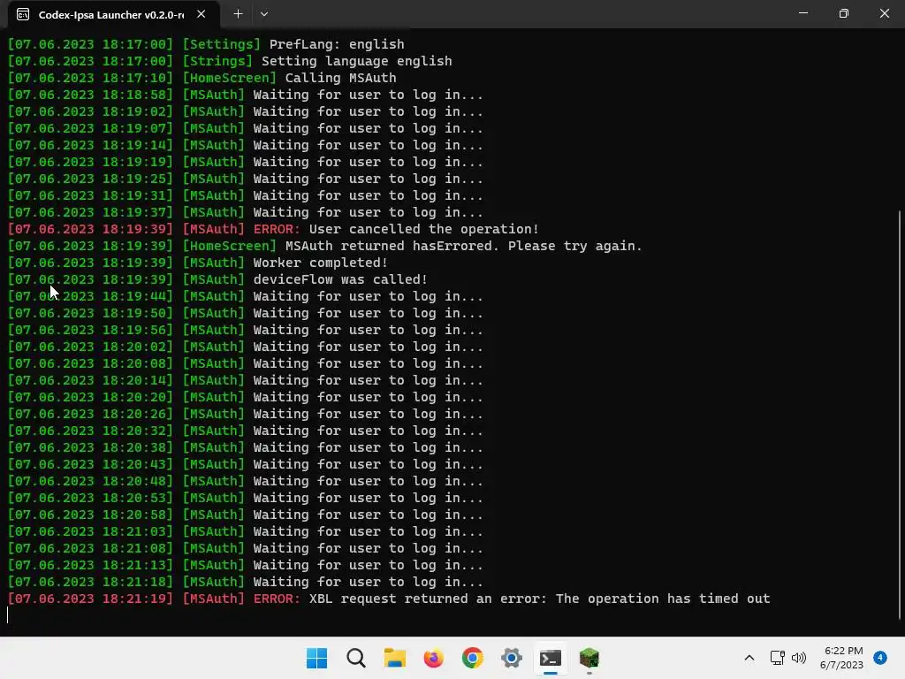
Task: Click the terminal cursor on the empty prompt line
Action: (7, 615)
